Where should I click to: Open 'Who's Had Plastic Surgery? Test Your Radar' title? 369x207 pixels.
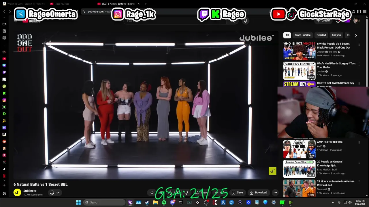tap(336, 65)
